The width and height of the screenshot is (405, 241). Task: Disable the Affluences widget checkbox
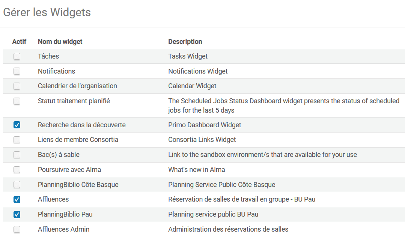pyautogui.click(x=17, y=200)
